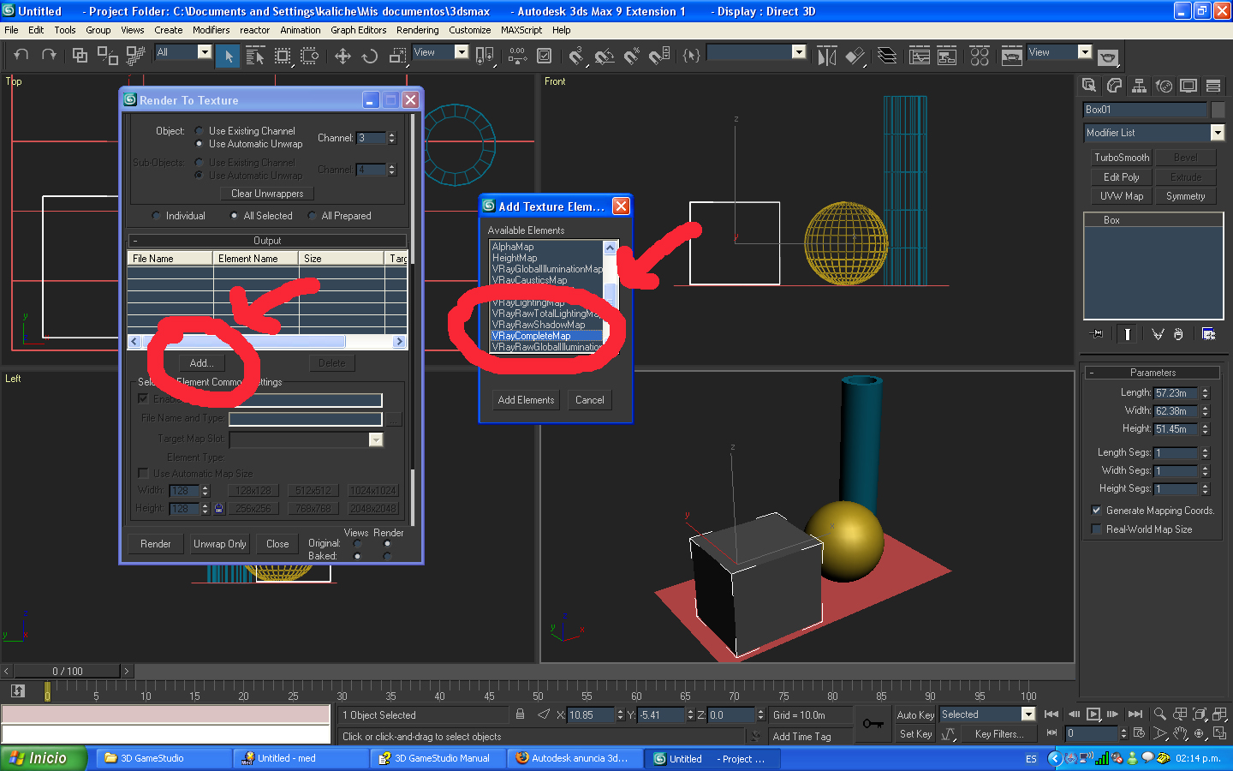Collapse the Output rollout
This screenshot has width=1233, height=771.
pos(267,241)
